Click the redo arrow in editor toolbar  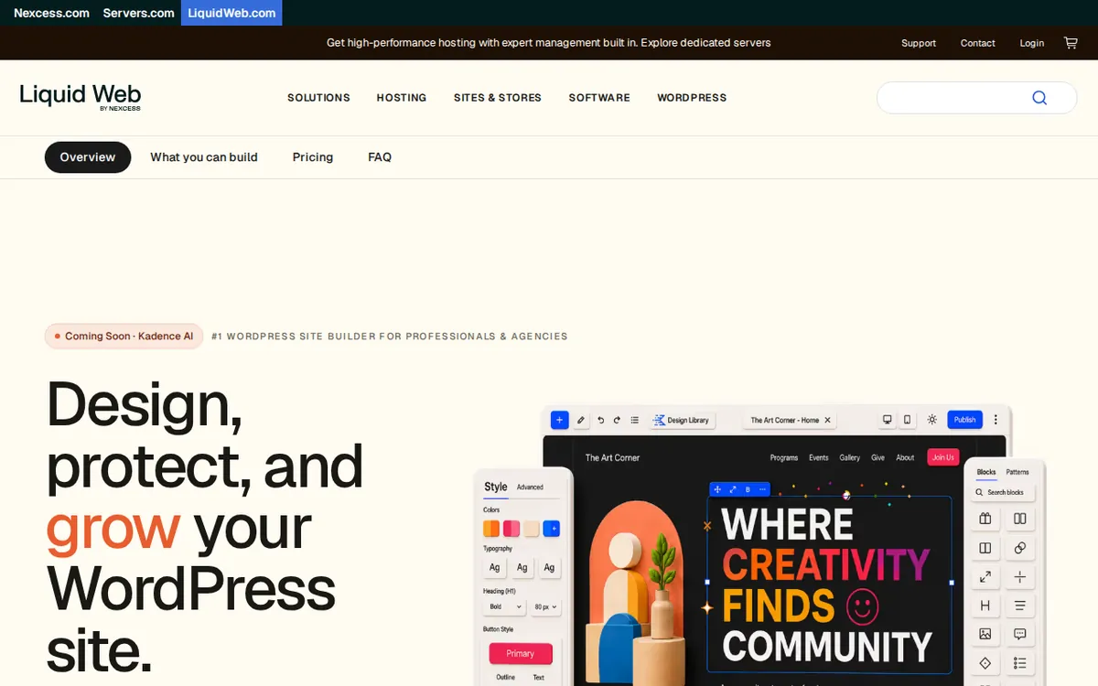[617, 420]
